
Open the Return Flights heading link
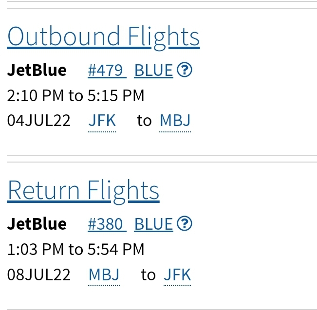[x=83, y=190]
